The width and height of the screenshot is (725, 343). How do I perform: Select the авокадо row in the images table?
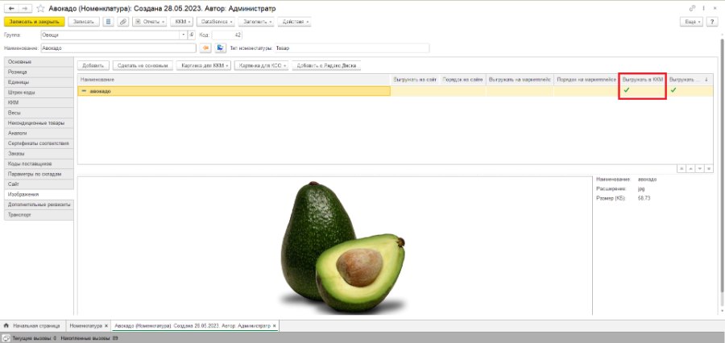(395, 91)
